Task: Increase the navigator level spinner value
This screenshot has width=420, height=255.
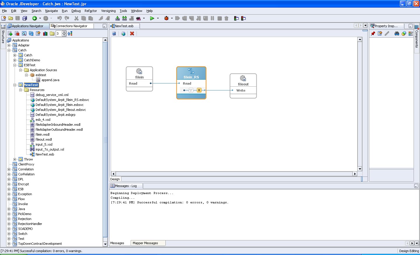Action: coord(64,32)
